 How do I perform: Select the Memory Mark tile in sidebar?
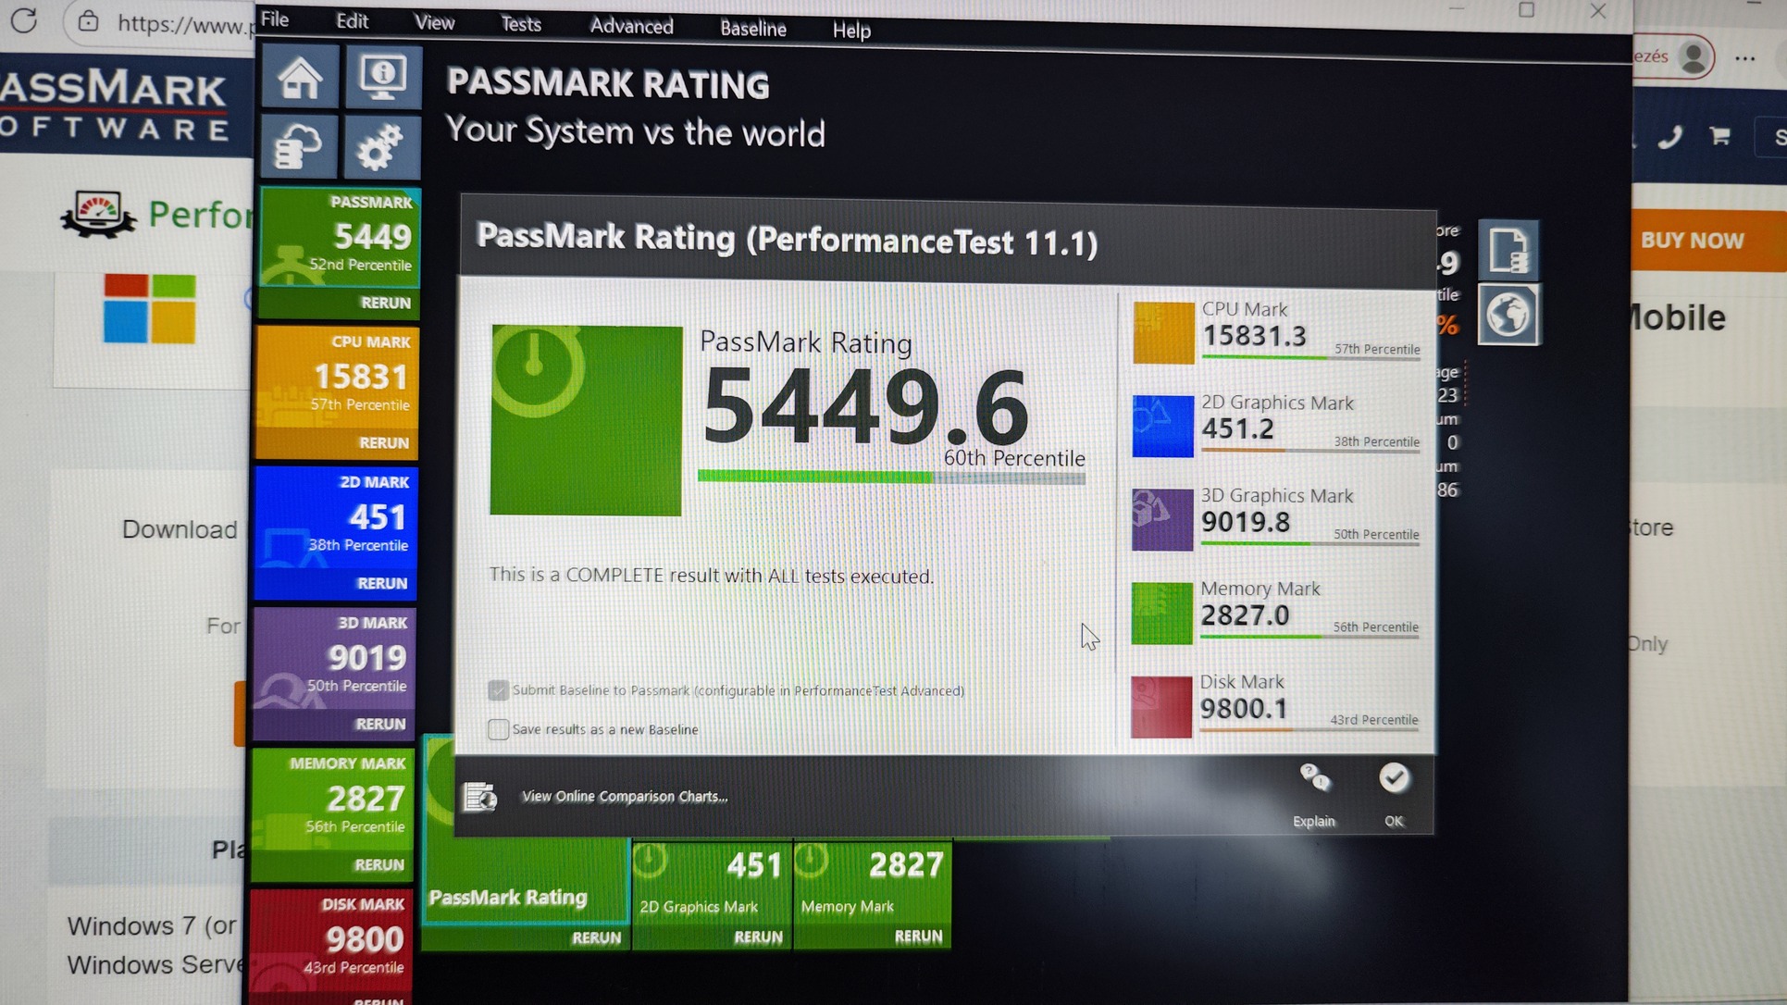click(x=335, y=798)
